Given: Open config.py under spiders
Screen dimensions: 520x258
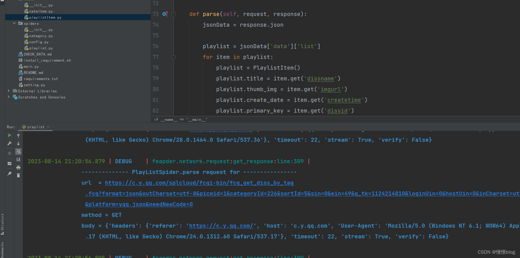Looking at the screenshot, I should point(39,42).
